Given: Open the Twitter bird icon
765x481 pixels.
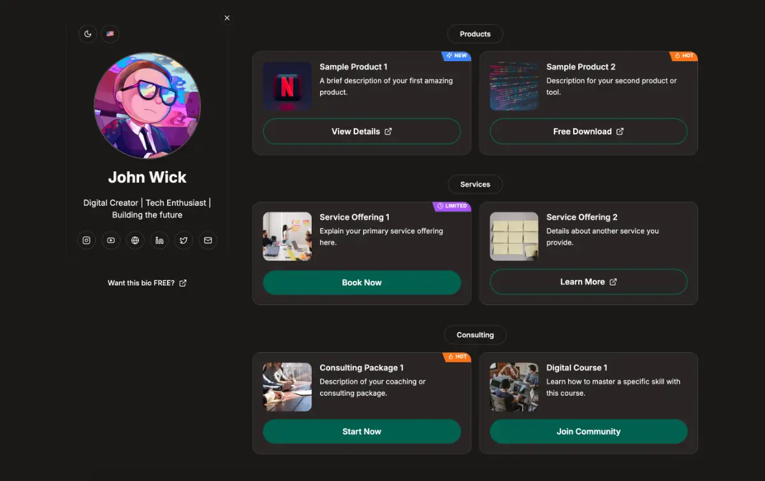Looking at the screenshot, I should (184, 240).
